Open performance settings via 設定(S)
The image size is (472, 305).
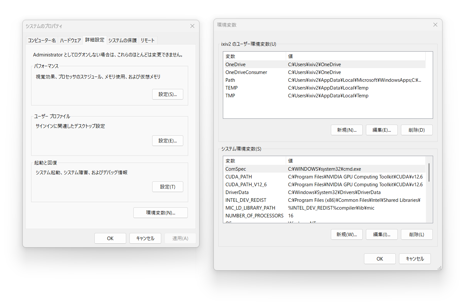point(167,94)
